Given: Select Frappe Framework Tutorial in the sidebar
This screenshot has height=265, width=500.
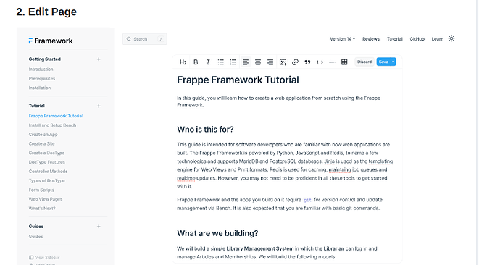Looking at the screenshot, I should [x=56, y=116].
